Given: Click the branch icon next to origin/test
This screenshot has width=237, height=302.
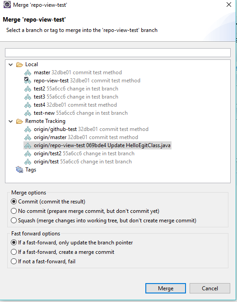Looking at the screenshot, I should point(28,162).
